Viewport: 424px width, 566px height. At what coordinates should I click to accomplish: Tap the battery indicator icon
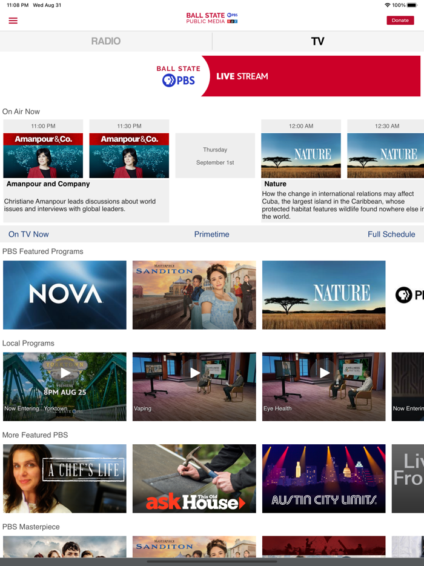tap(412, 5)
